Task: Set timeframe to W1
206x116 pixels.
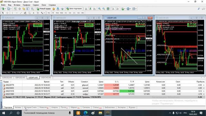Action: click(79, 13)
